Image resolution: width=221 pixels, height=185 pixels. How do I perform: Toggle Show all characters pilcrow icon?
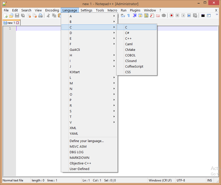click(128, 16)
